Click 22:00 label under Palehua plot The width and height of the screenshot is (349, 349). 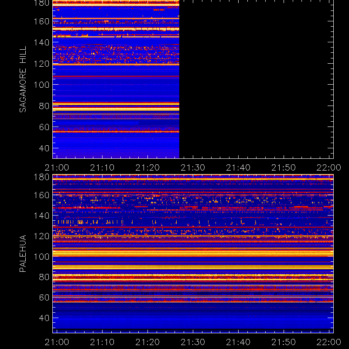329,342
